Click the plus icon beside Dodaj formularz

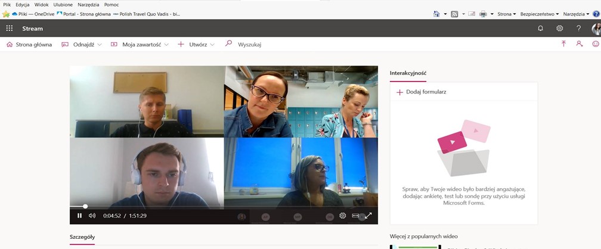coord(399,92)
